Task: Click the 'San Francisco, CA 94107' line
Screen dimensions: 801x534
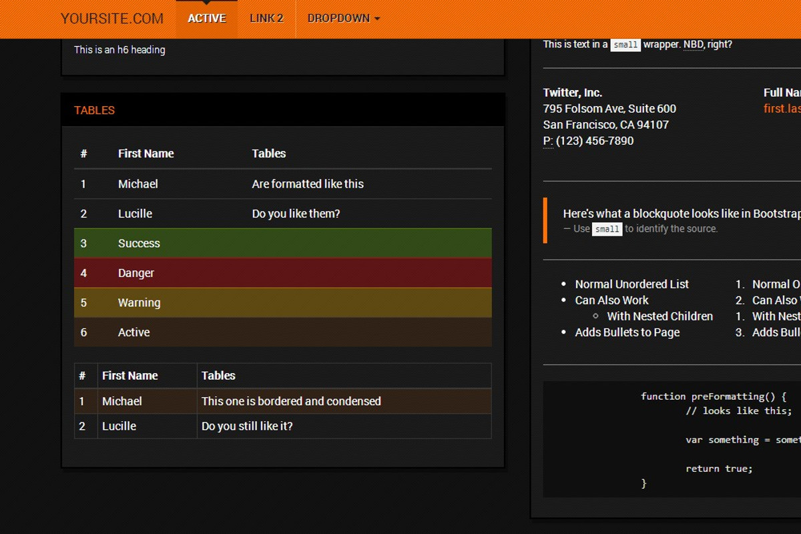Action: [x=606, y=125]
